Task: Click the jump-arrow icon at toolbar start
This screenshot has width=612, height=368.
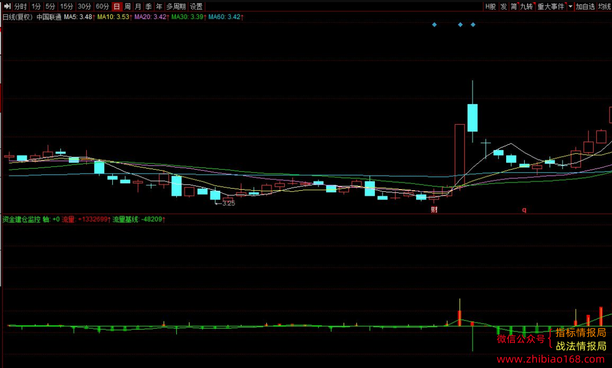Action: click(x=7, y=7)
